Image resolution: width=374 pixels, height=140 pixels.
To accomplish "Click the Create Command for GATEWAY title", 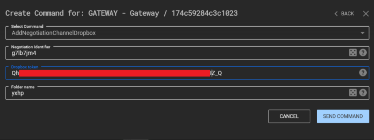I will coord(121,13).
